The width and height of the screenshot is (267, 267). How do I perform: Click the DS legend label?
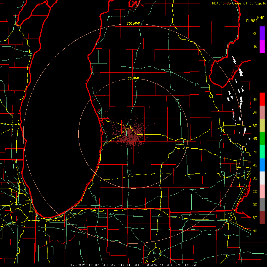(255, 178)
